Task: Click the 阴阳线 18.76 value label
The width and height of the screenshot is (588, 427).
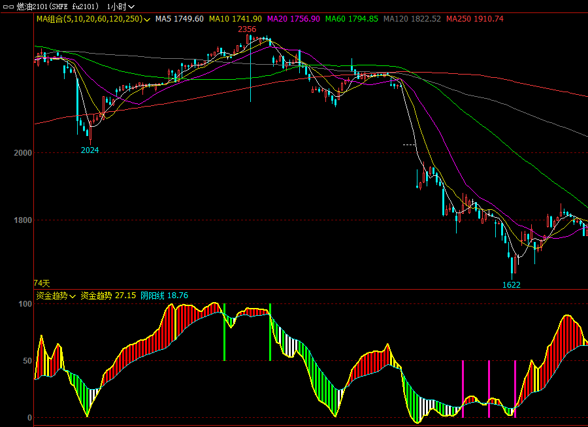Action: click(164, 296)
